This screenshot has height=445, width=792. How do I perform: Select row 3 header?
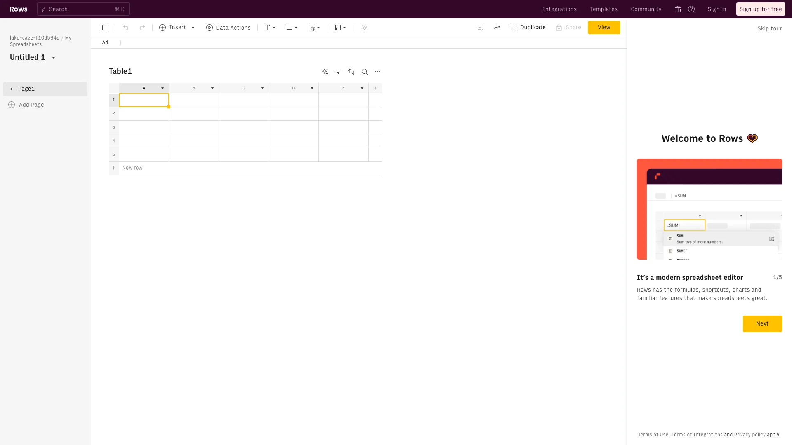114,127
